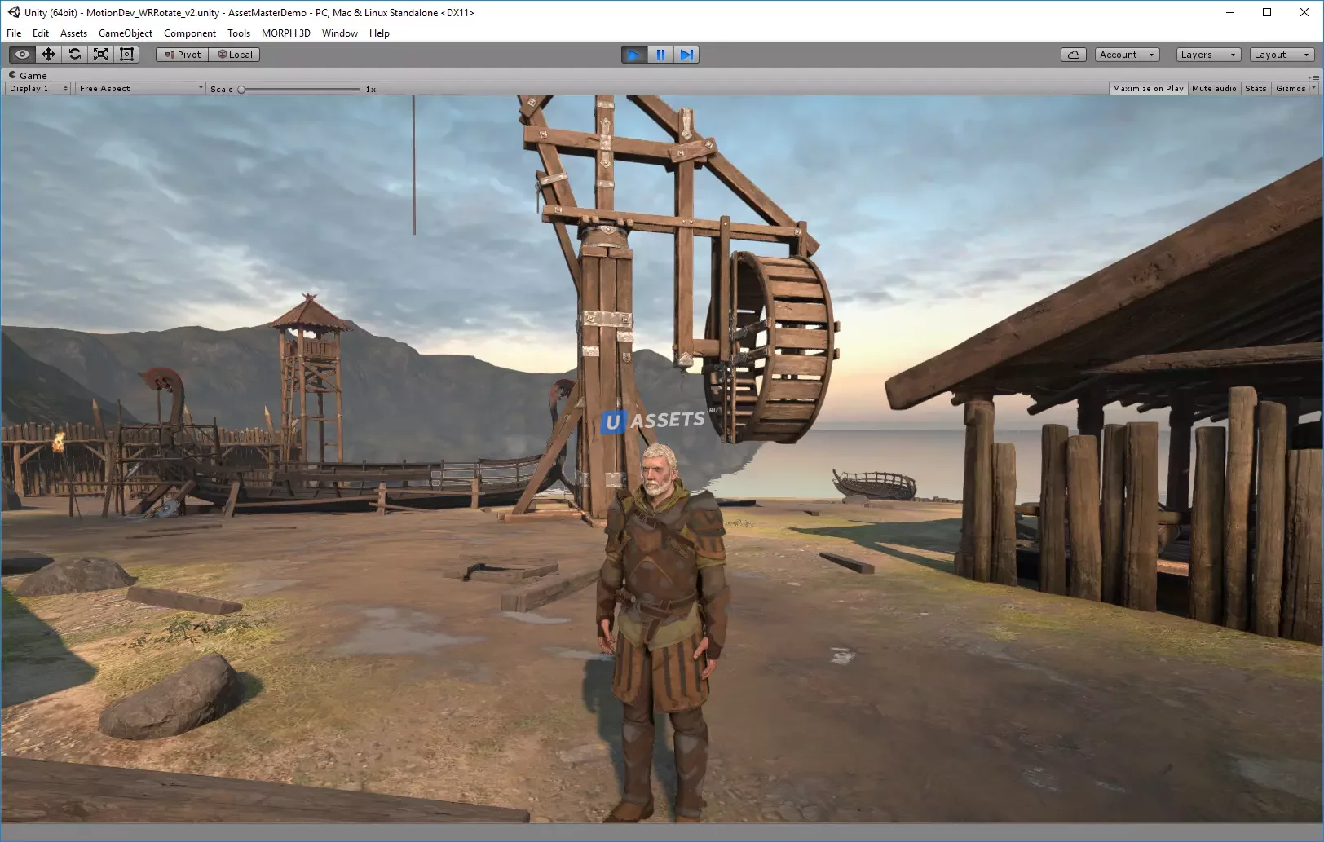1324x842 pixels.
Task: Pause the running game
Action: [660, 55]
